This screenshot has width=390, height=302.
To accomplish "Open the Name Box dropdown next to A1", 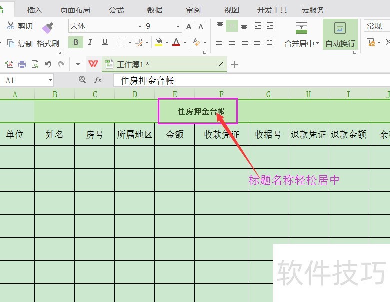I will 50,80.
